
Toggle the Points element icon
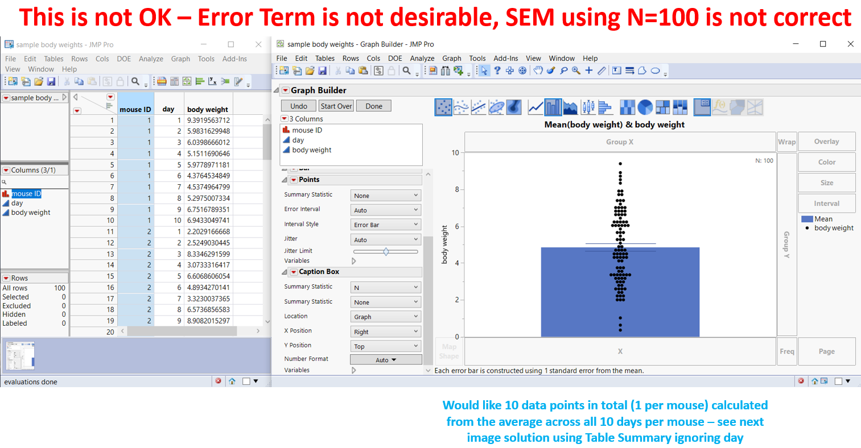[x=443, y=107]
